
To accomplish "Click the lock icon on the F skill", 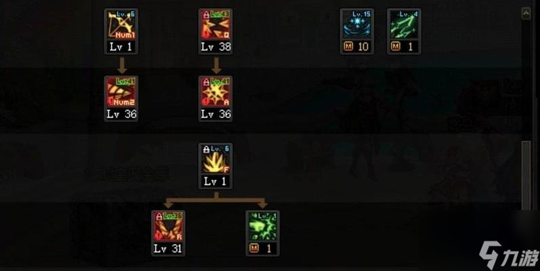I will coord(206,150).
